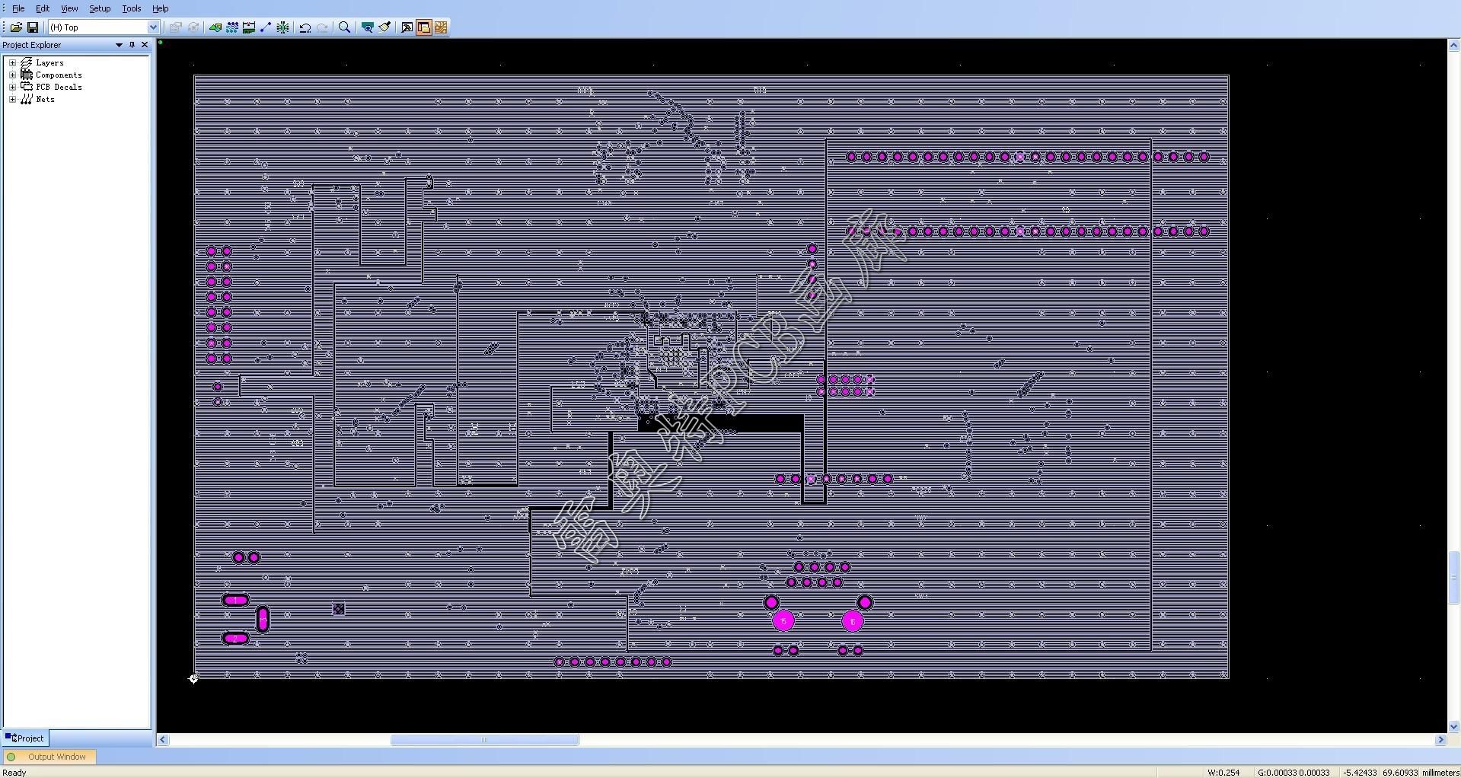Switch to the Project tab

pos(25,738)
